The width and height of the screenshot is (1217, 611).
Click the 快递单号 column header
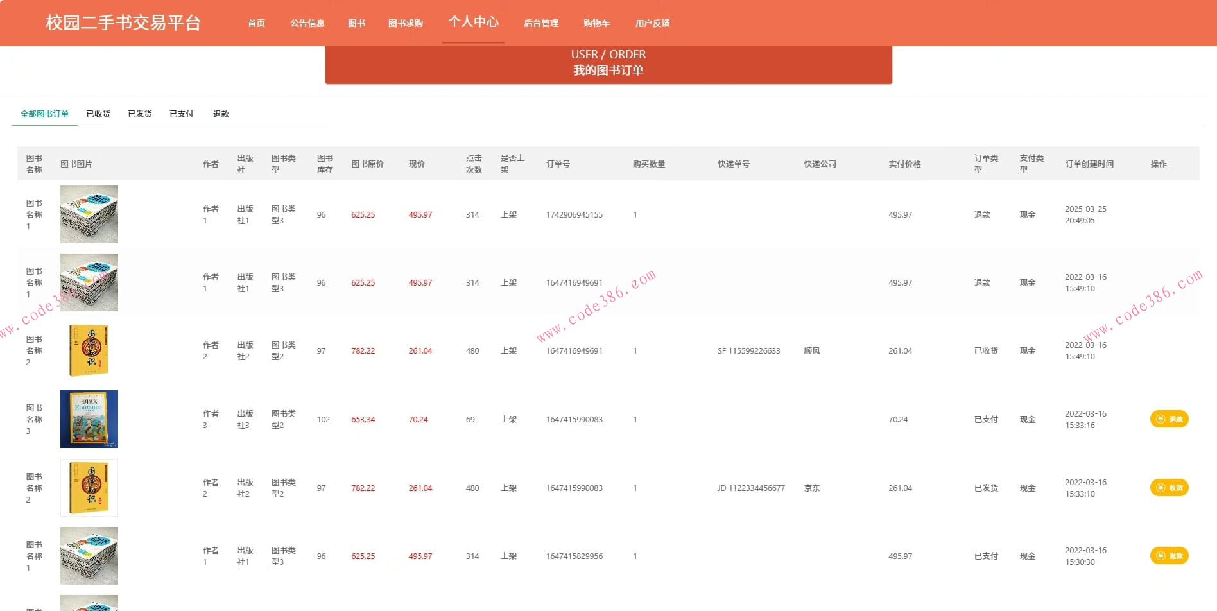click(734, 164)
